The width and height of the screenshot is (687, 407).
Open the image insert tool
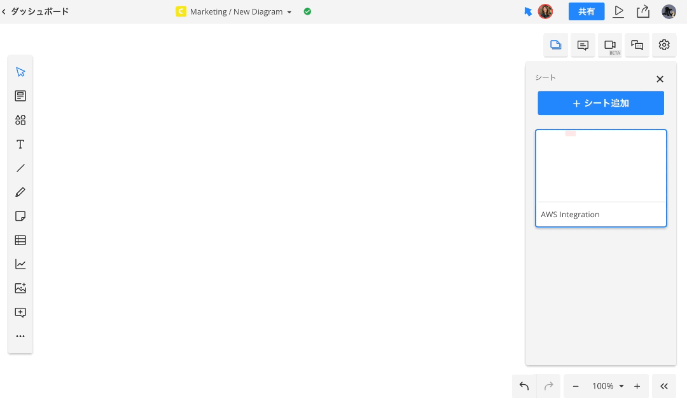(20, 288)
